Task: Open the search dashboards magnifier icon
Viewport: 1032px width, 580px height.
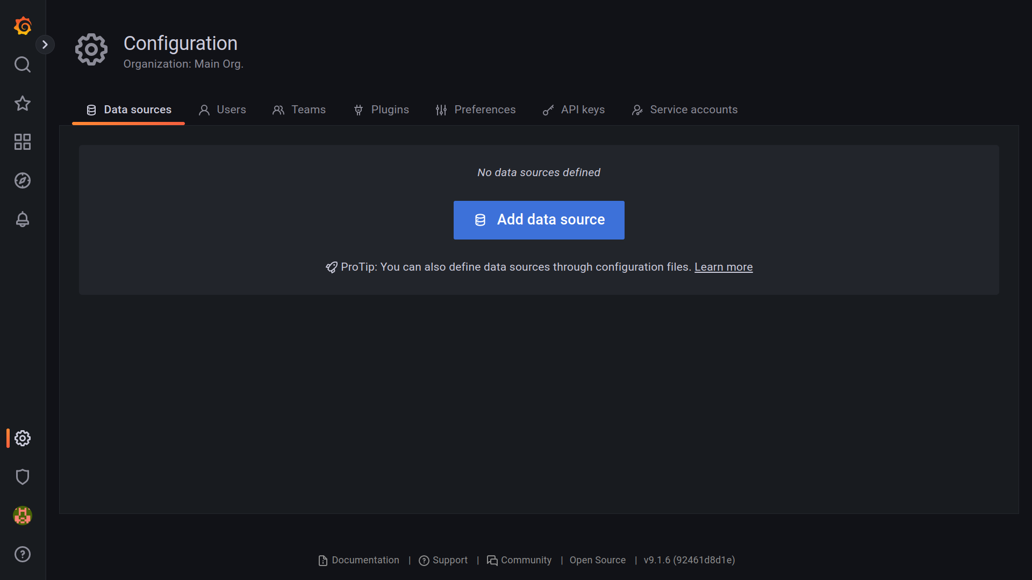Action: (x=23, y=64)
